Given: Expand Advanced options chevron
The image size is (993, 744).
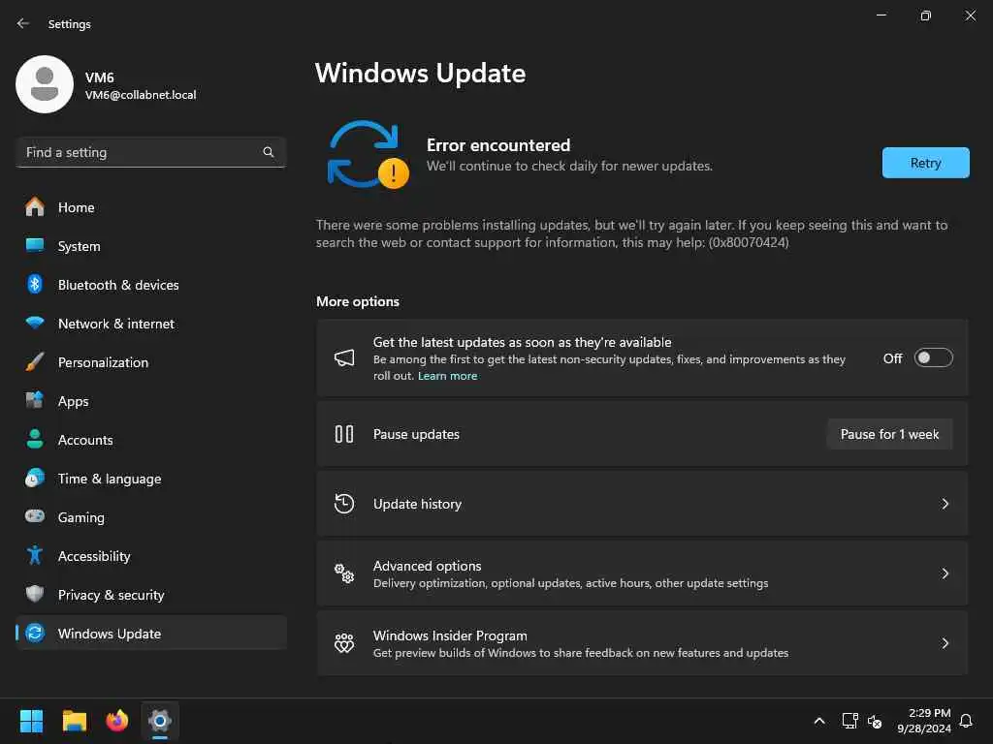Looking at the screenshot, I should (945, 573).
